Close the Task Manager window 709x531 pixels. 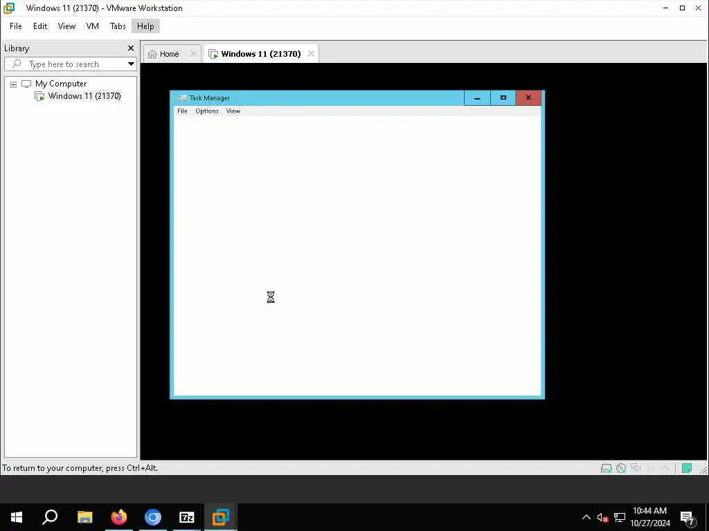528,98
